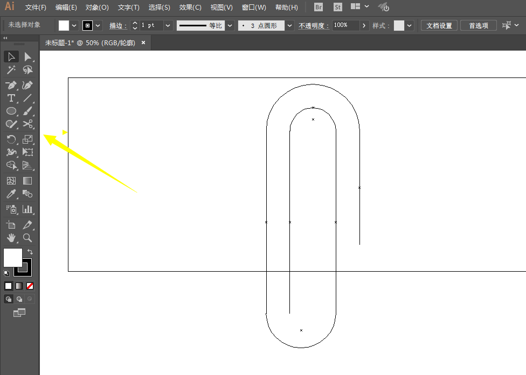Select the Hand tool
The image size is (526, 375).
tap(11, 238)
